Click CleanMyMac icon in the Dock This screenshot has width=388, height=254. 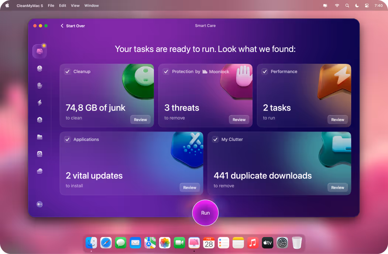point(194,243)
